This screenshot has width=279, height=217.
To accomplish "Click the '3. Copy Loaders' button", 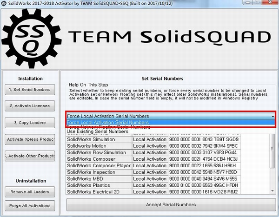I will (x=30, y=123).
